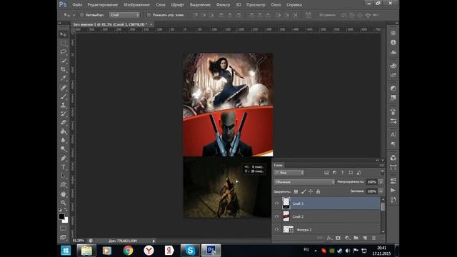
Task: Filter layers by type layer icon
Action: 343,173
